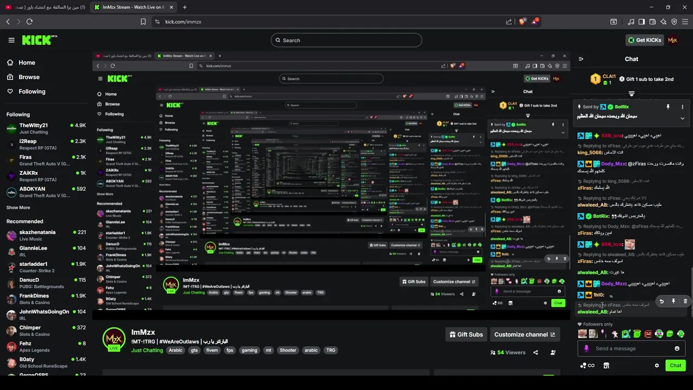Toggle Brave sidebar panel
The width and height of the screenshot is (693, 390).
coord(642,22)
